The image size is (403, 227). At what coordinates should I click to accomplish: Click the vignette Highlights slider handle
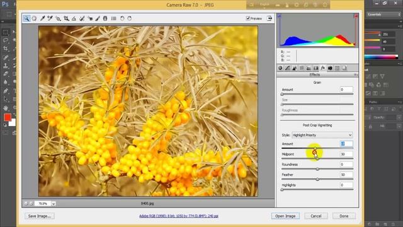click(282, 190)
